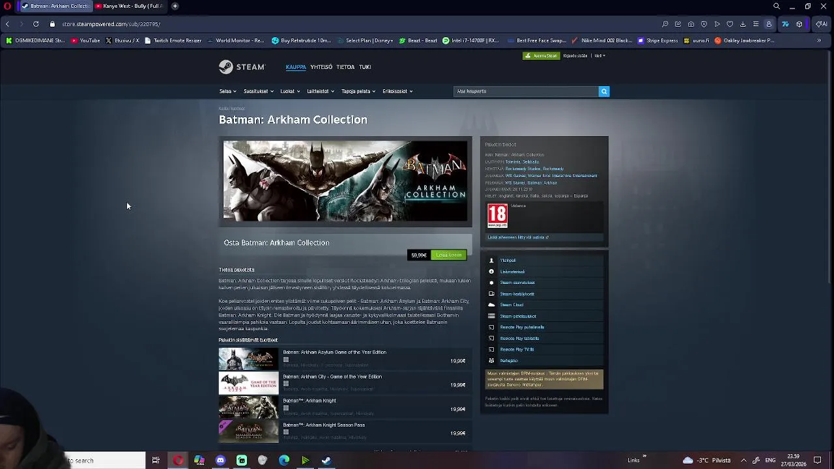Click the Steam-pistetaulukot leaderboards icon

click(491, 316)
